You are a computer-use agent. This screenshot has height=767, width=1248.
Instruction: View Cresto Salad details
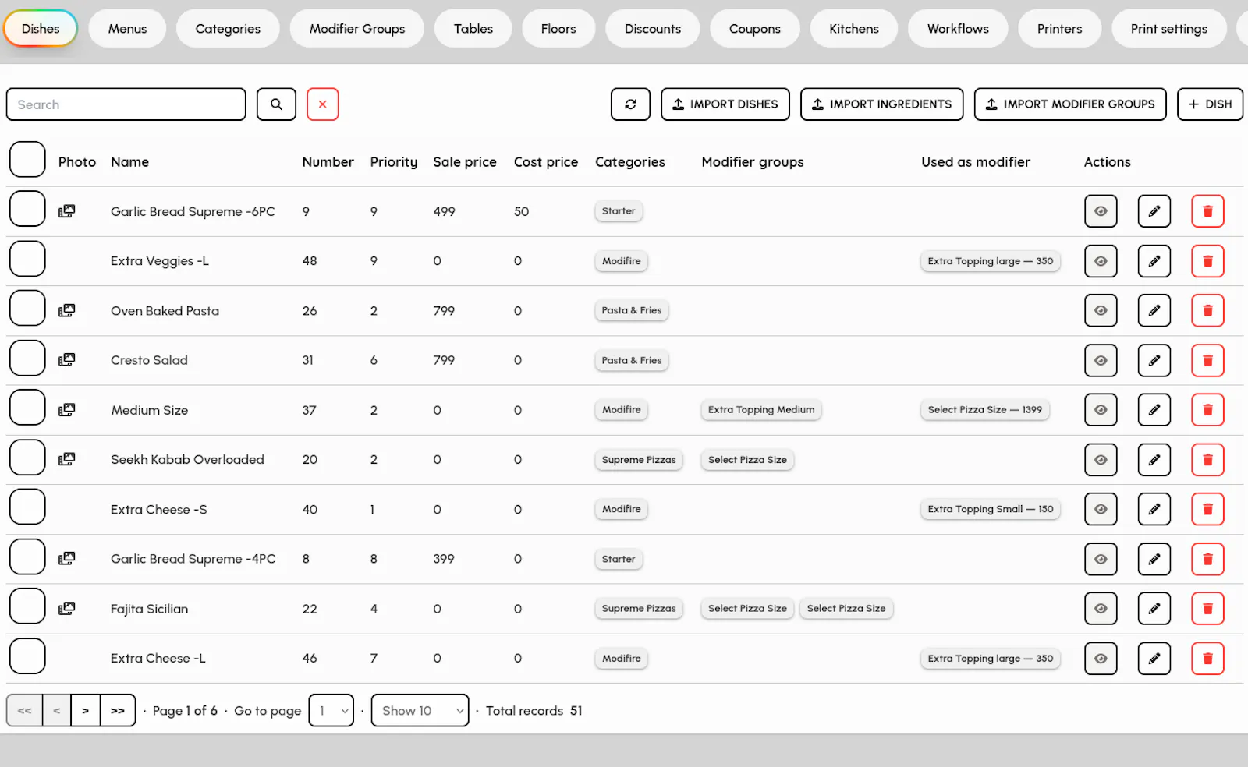(1101, 360)
